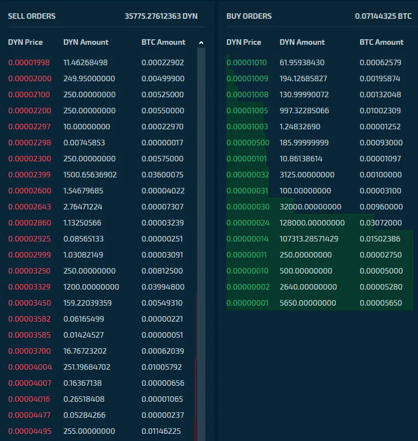Click the DYN Price header in buy orders
418x441 pixels.
pos(244,42)
